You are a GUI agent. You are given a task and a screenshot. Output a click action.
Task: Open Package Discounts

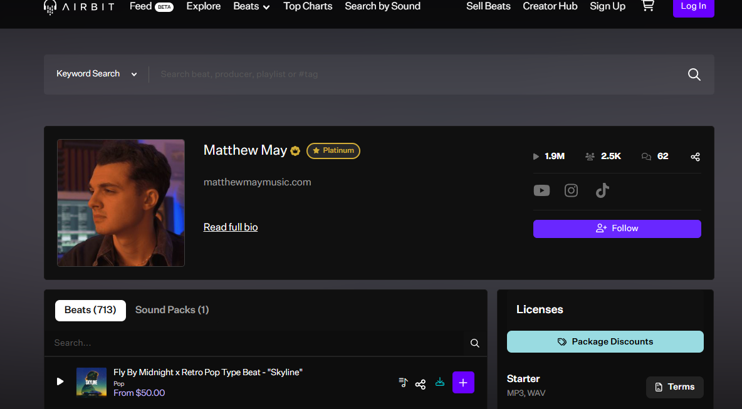point(605,342)
